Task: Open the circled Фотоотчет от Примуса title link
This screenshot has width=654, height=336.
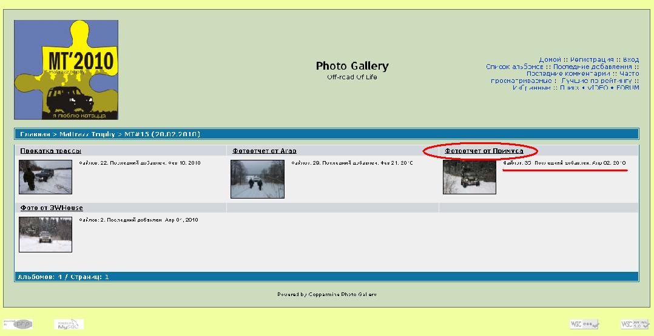Action: tap(484, 151)
